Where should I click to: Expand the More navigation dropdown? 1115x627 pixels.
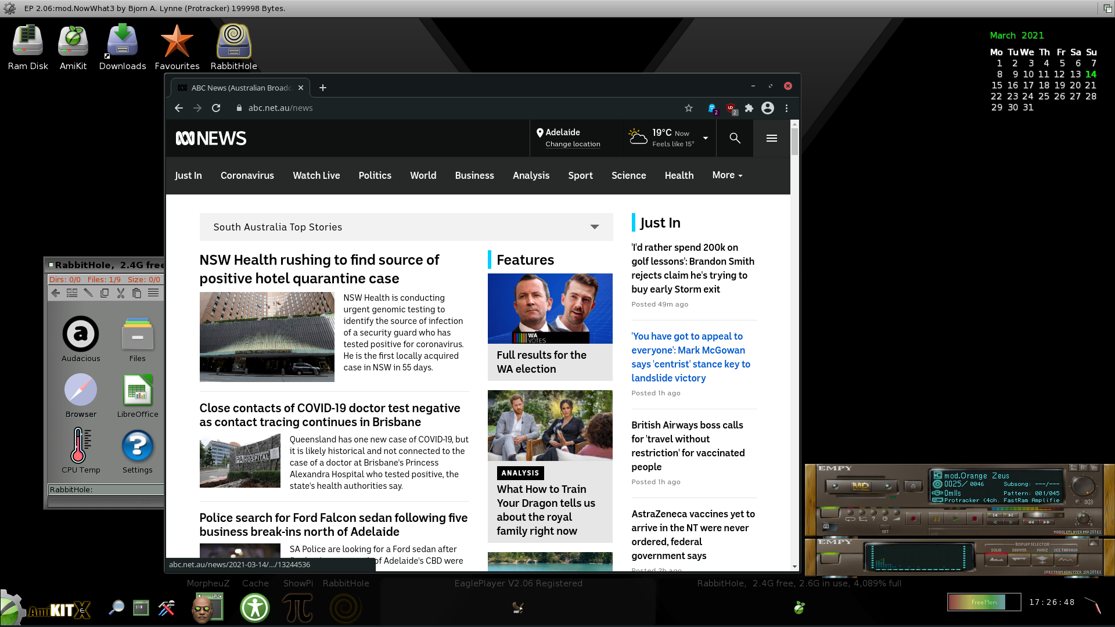pyautogui.click(x=727, y=175)
